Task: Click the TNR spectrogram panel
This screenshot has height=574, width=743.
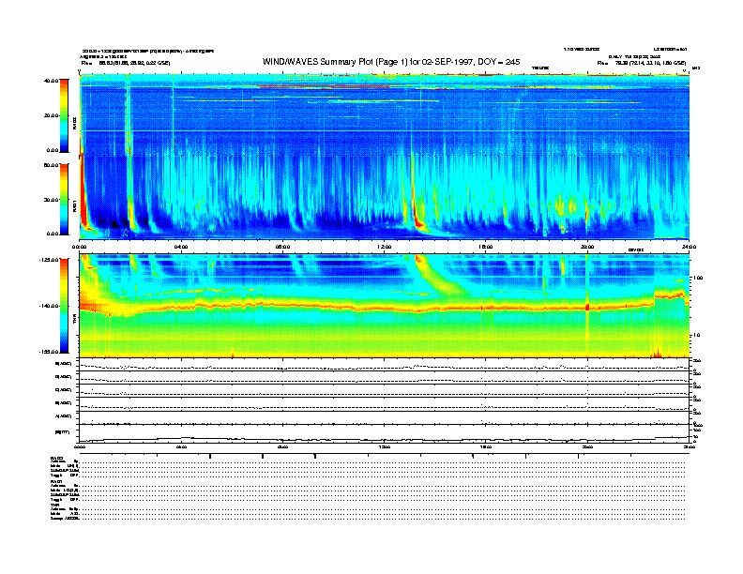Action: [x=385, y=306]
